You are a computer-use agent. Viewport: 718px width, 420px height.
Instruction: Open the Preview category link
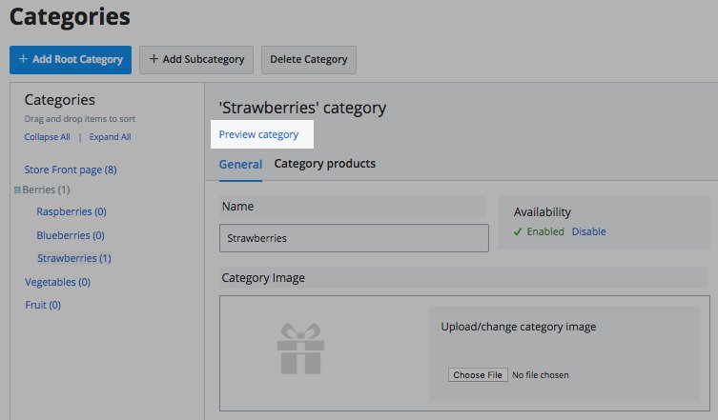[x=258, y=134]
